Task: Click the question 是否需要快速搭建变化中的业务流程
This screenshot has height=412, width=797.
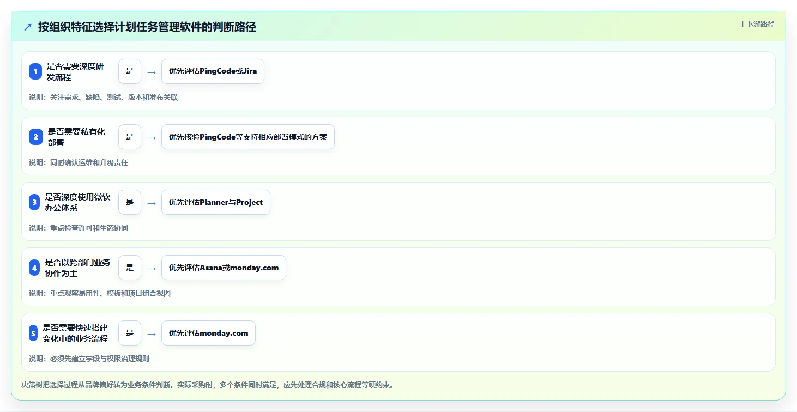Action: 75,333
